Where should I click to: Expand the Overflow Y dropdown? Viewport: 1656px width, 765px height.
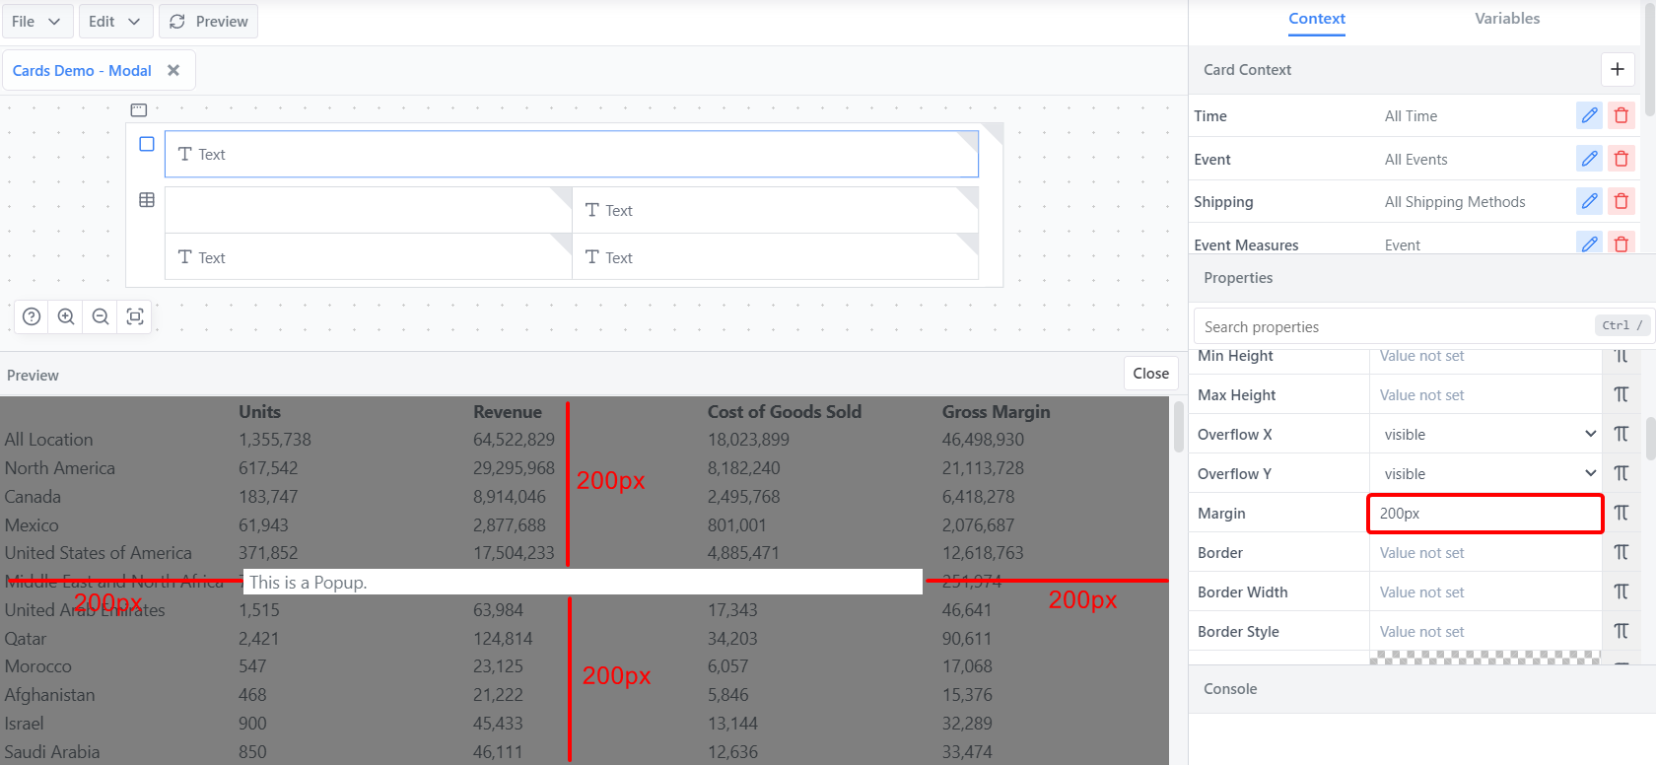pyautogui.click(x=1484, y=473)
